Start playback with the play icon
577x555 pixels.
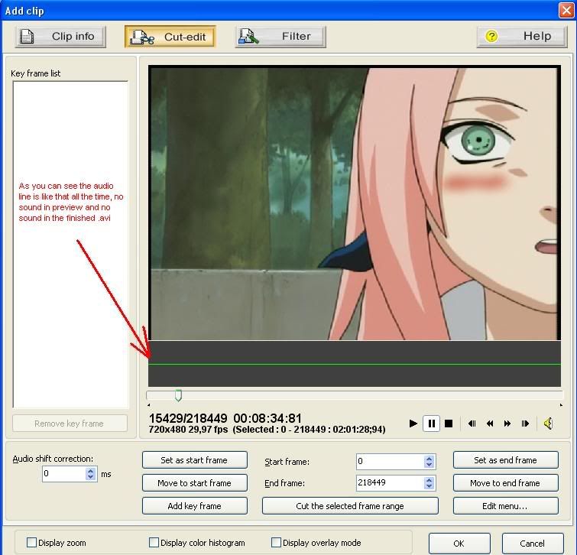413,424
